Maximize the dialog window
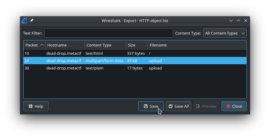Viewport: 270px width, 138px height. [x=238, y=21]
